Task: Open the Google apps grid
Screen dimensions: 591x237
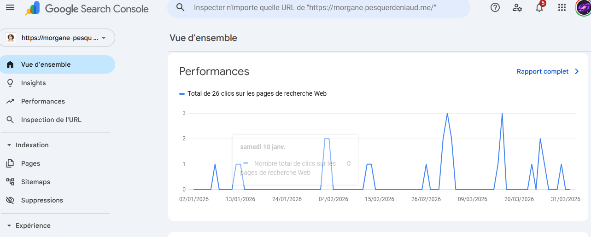Action: (x=562, y=7)
